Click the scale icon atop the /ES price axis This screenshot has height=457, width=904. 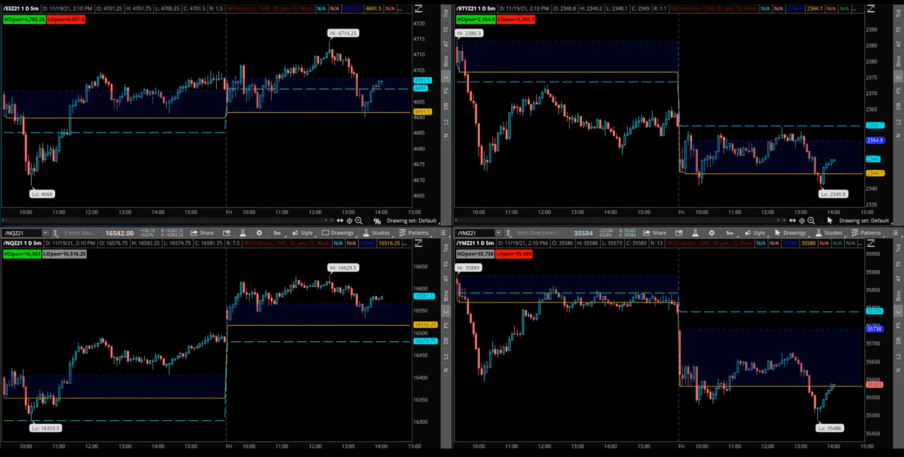pyautogui.click(x=419, y=8)
